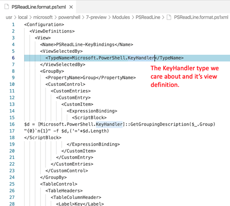This screenshot has width=230, height=206.
Task: Open the 'usr' breadcrumb segment
Action: click(x=9, y=17)
